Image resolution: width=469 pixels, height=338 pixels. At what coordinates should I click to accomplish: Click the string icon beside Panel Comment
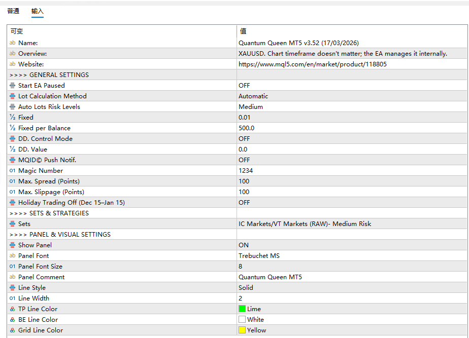(12, 277)
